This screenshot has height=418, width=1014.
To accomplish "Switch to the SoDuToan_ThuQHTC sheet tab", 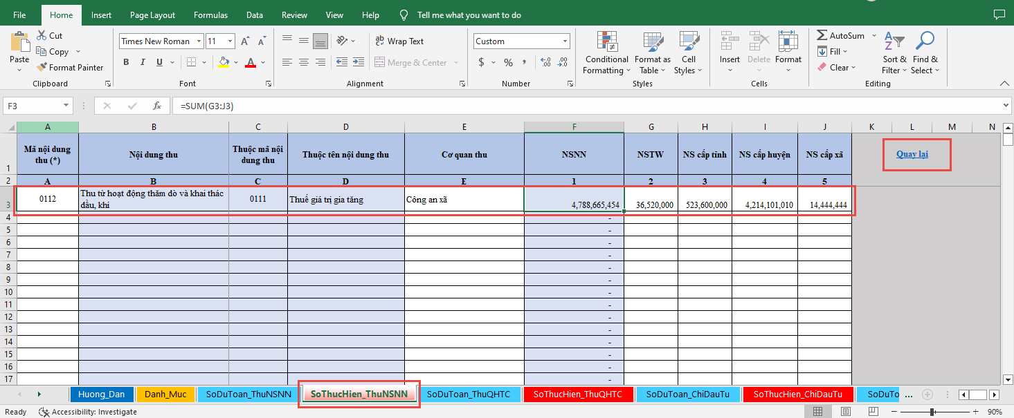I will [x=468, y=395].
